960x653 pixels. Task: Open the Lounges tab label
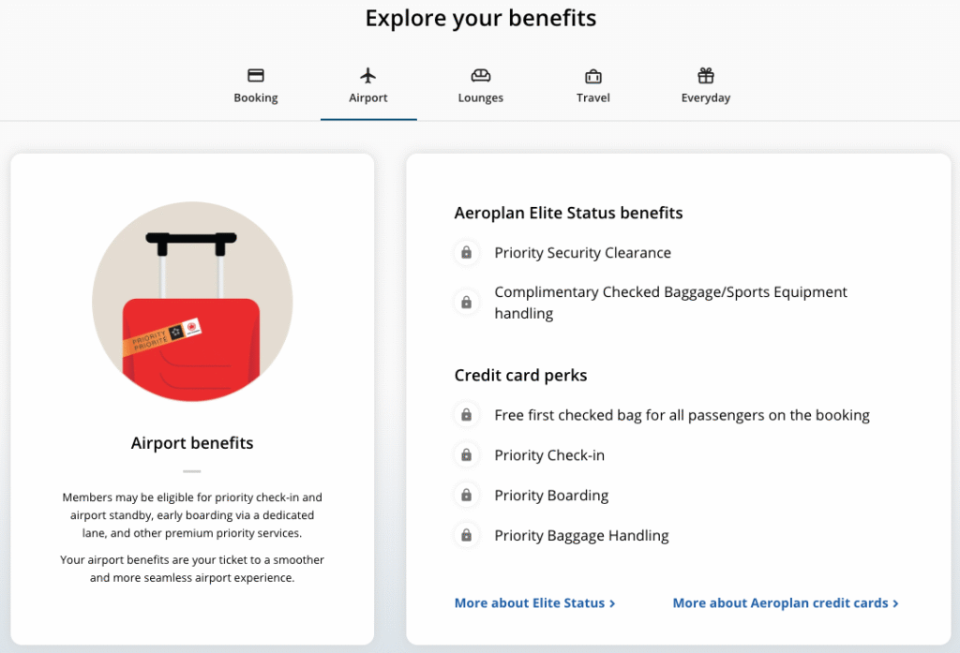[x=481, y=97]
